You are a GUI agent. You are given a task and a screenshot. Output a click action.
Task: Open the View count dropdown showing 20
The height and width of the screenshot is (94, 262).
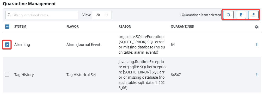(x=102, y=15)
